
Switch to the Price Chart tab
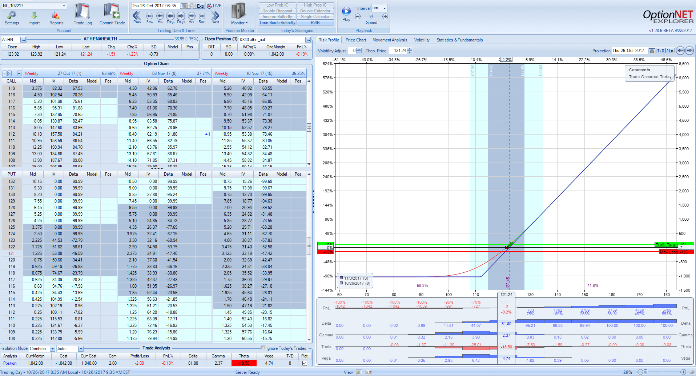click(x=355, y=40)
